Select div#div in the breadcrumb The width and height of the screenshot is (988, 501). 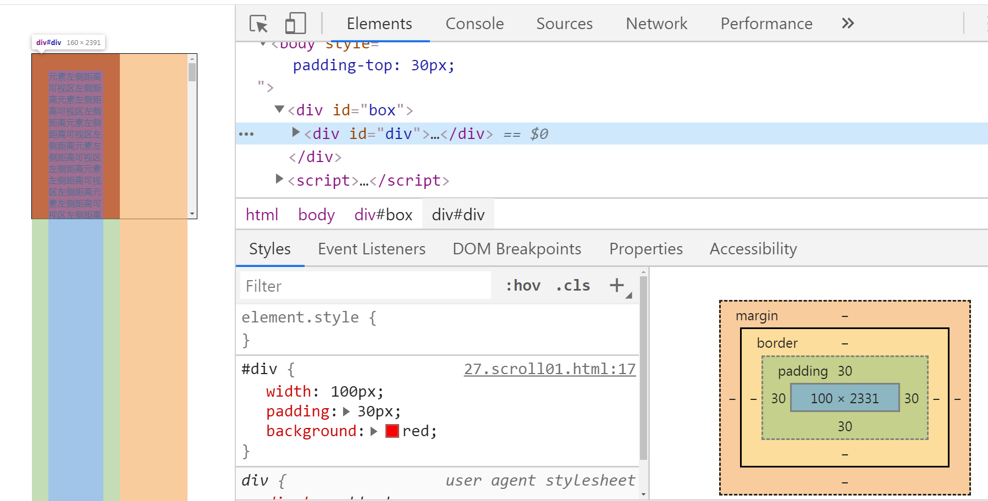pyautogui.click(x=458, y=214)
